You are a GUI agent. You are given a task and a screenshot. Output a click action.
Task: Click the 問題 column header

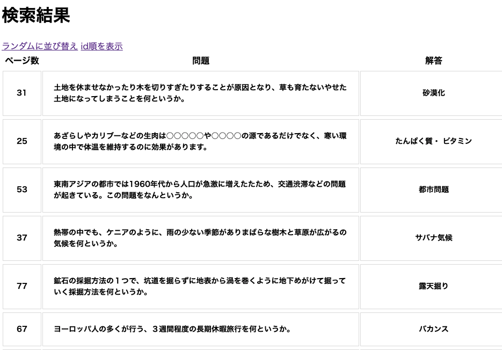200,61
